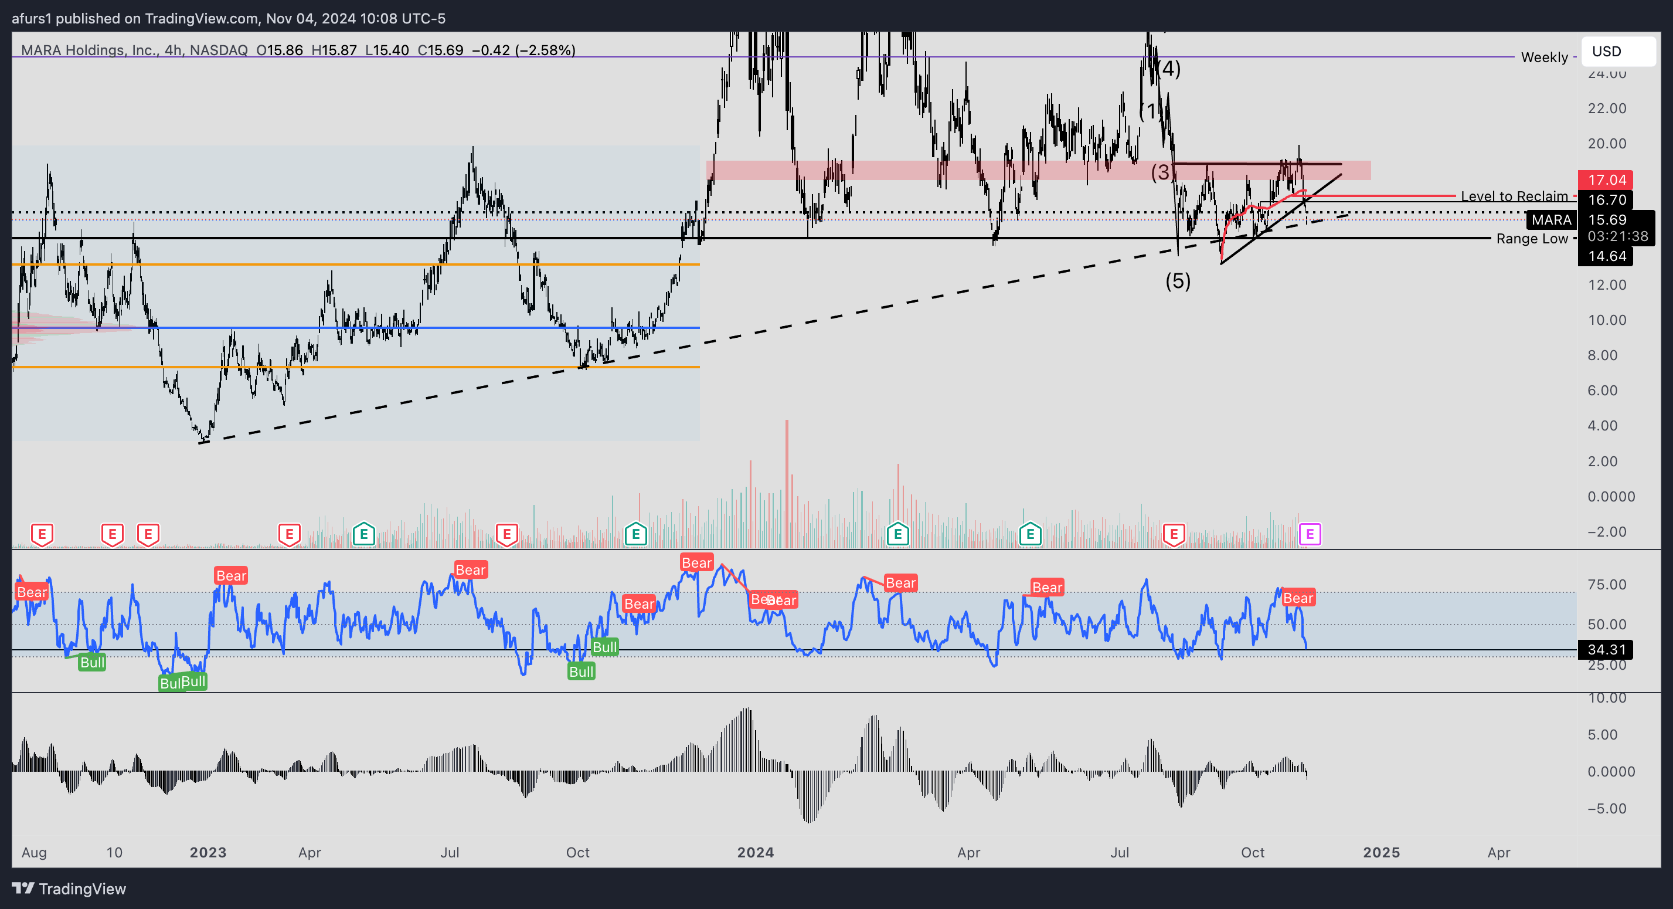This screenshot has height=909, width=1673.
Task: Click the 75.00 RSI axis label
Action: click(1607, 584)
